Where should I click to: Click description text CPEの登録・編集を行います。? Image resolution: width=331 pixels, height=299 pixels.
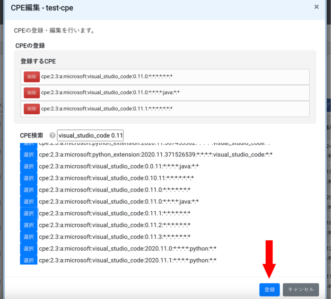pos(54,30)
